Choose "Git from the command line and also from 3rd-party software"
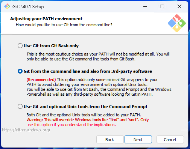Screen dimensions: 190x149 point(20,71)
